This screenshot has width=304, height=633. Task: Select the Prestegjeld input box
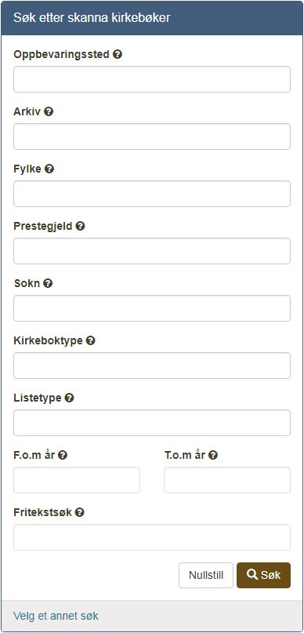(152, 251)
